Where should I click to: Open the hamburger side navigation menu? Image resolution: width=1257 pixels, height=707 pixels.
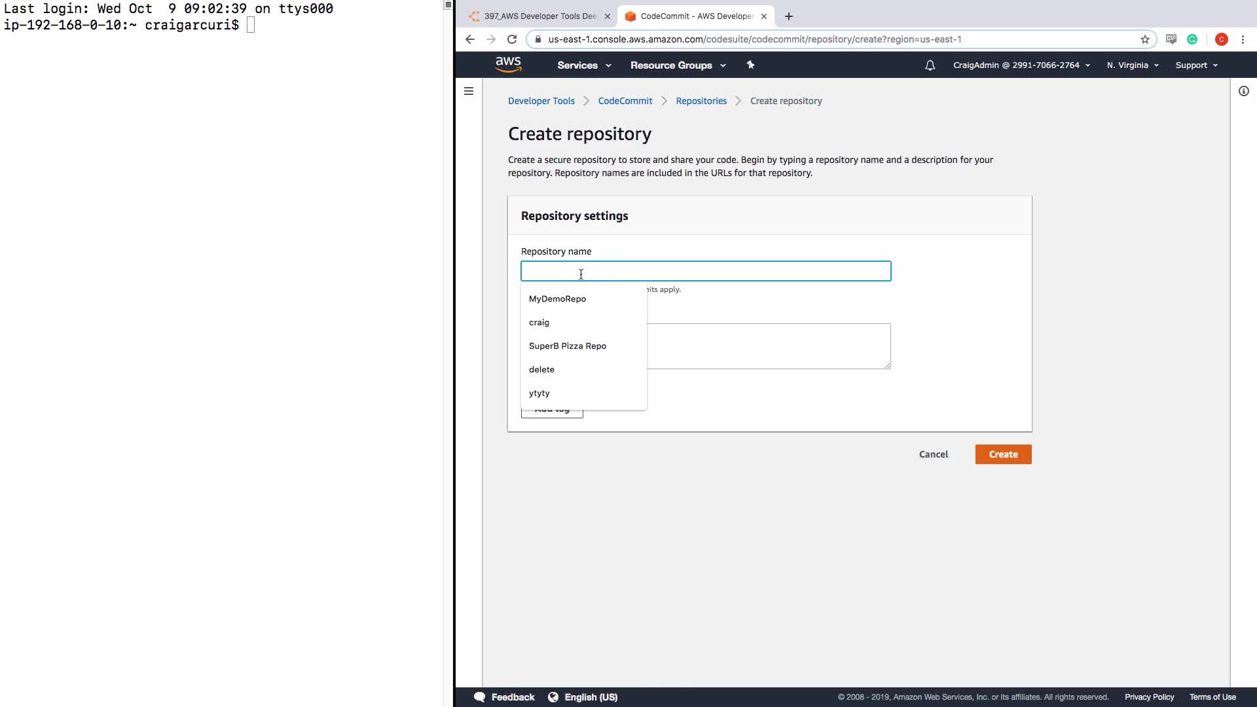(x=469, y=91)
